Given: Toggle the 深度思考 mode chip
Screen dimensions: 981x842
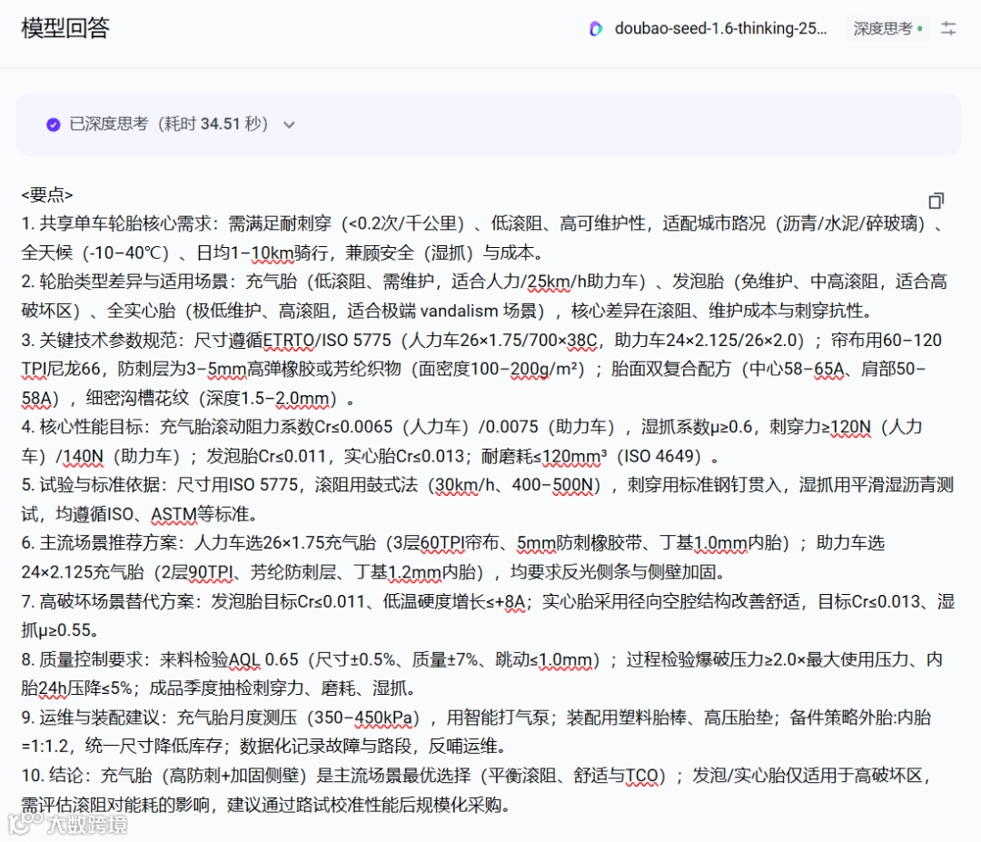Looking at the screenshot, I should pyautogui.click(x=887, y=28).
